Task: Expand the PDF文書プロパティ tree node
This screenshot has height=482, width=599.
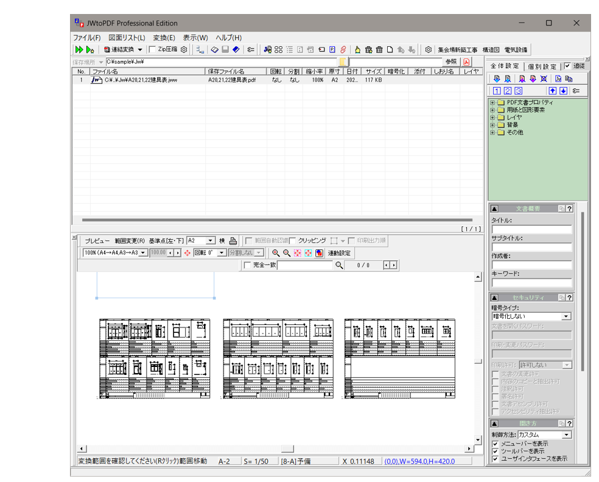Action: [x=492, y=103]
